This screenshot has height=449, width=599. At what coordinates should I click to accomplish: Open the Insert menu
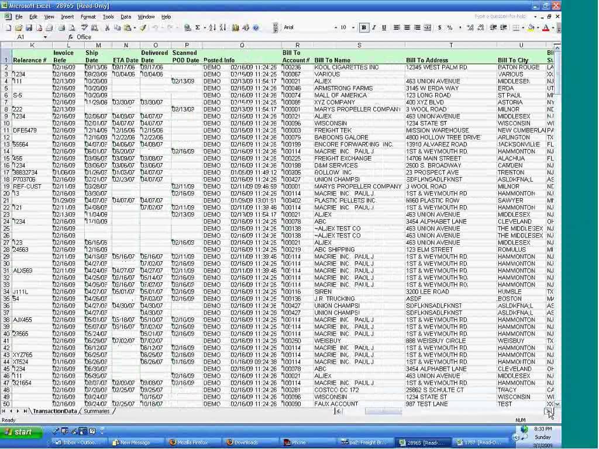(x=67, y=17)
